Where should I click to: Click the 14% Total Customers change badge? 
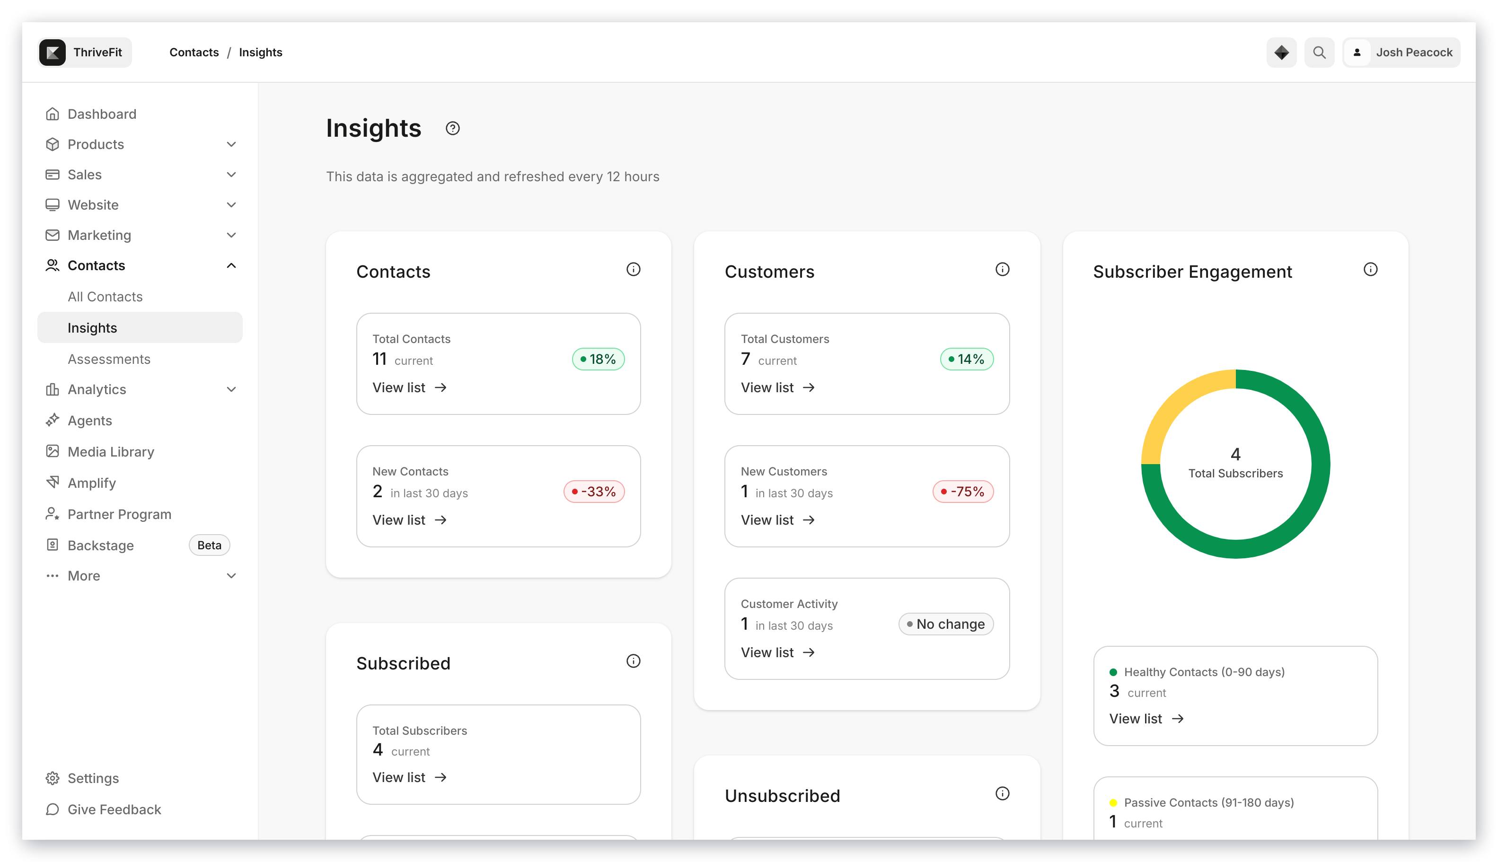tap(966, 359)
